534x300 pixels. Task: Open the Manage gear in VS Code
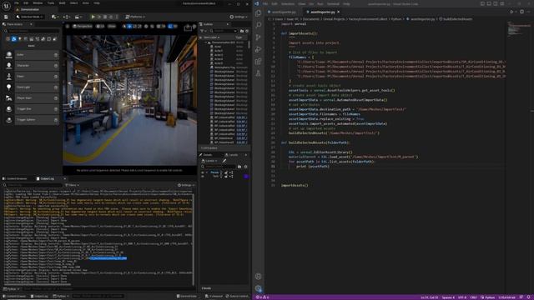click(x=258, y=288)
